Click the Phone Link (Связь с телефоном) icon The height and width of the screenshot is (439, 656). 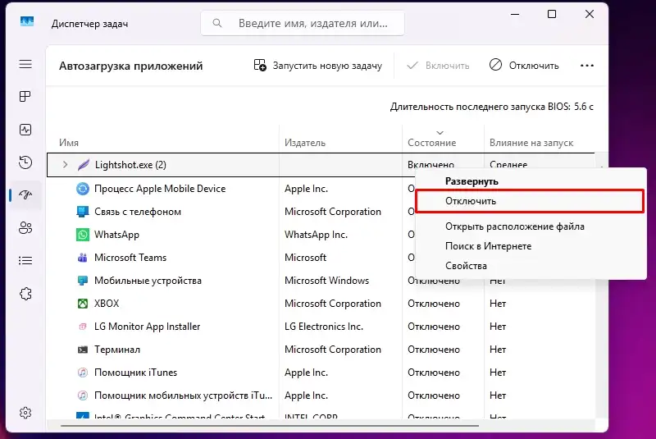[83, 212]
